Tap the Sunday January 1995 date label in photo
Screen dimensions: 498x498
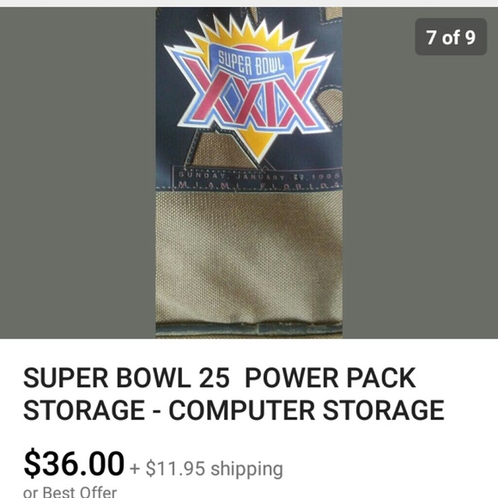[258, 175]
